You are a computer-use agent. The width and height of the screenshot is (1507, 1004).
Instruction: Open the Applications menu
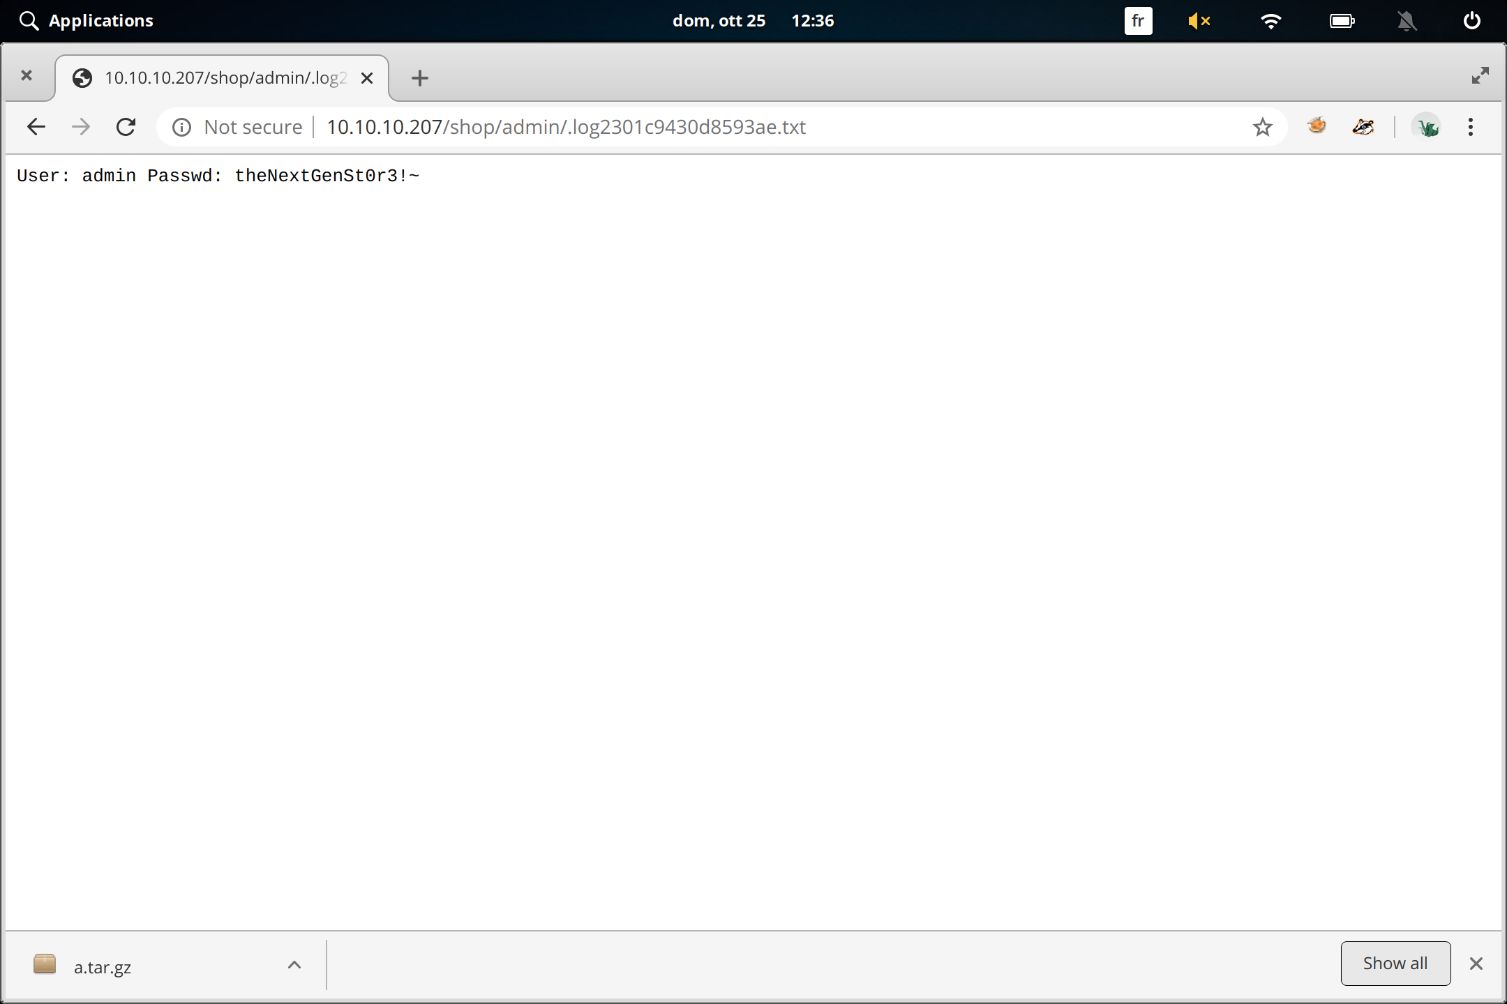coord(87,20)
